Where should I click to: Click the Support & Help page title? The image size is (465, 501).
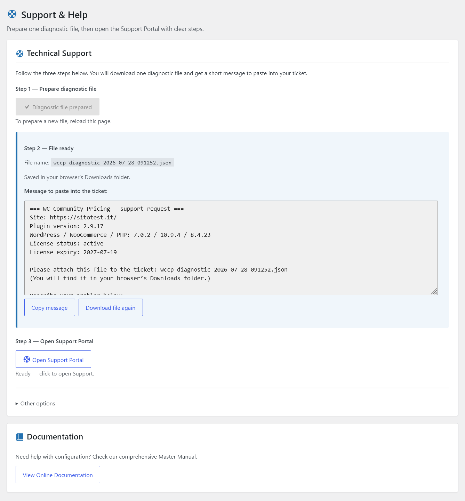click(x=54, y=15)
